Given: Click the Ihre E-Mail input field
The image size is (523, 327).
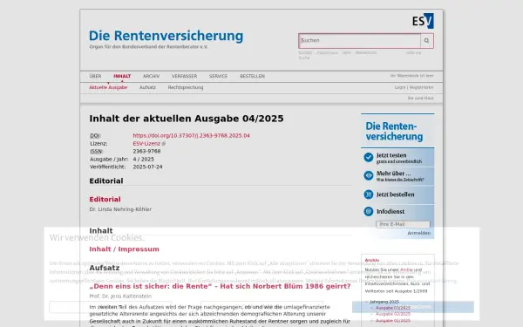Looking at the screenshot, I should (403, 224).
